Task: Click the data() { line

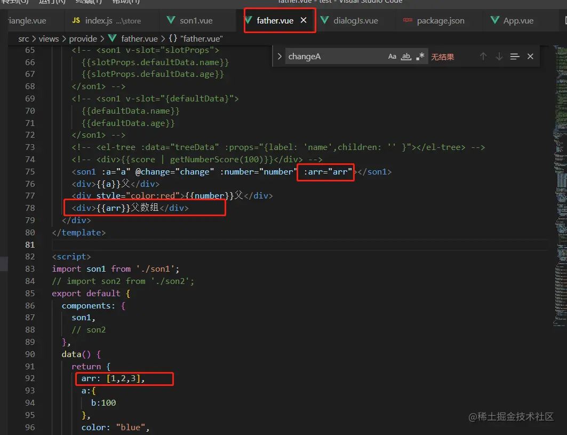Action: pos(81,354)
